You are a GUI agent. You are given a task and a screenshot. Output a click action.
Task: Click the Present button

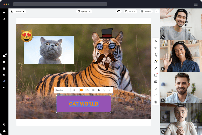[146, 11]
